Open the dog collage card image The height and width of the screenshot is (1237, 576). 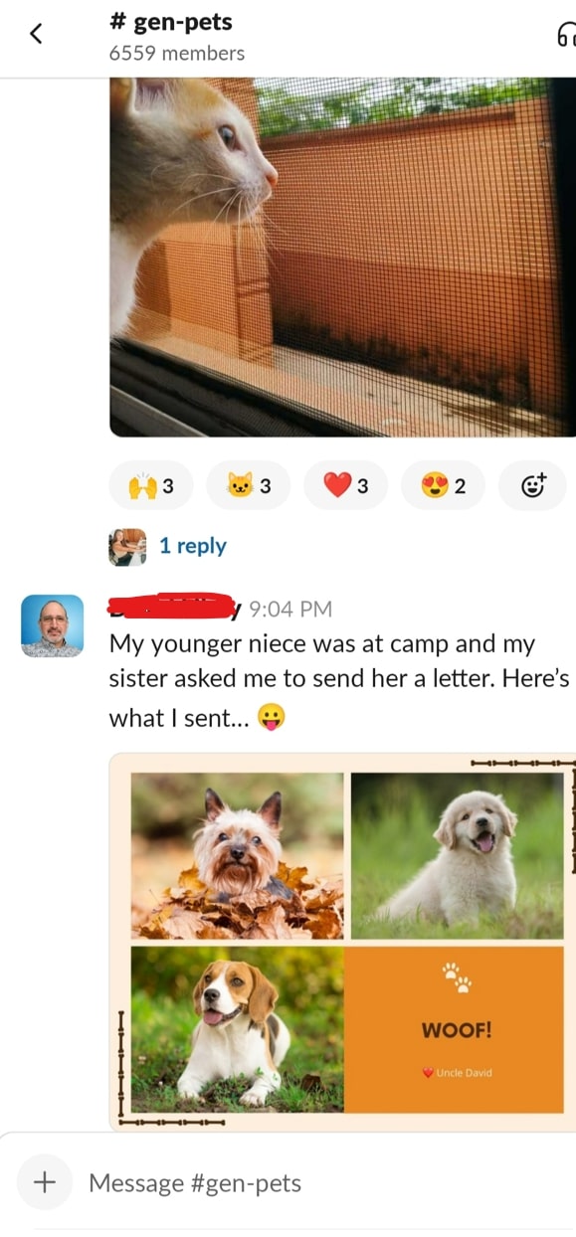[342, 942]
